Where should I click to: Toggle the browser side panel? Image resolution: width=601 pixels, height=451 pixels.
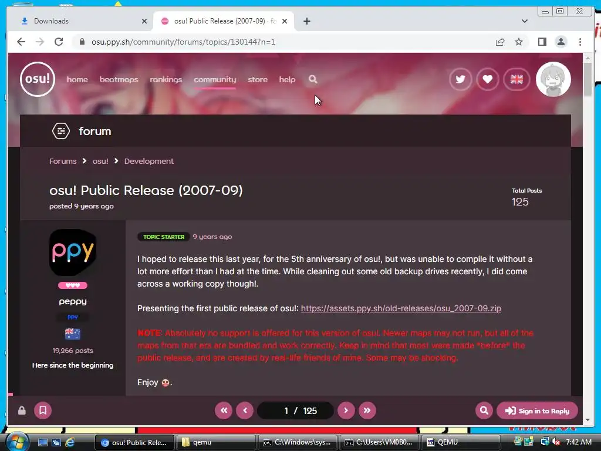542,42
